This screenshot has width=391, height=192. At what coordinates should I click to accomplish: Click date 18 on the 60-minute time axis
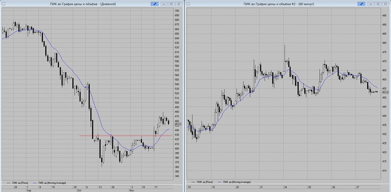pos(189,187)
